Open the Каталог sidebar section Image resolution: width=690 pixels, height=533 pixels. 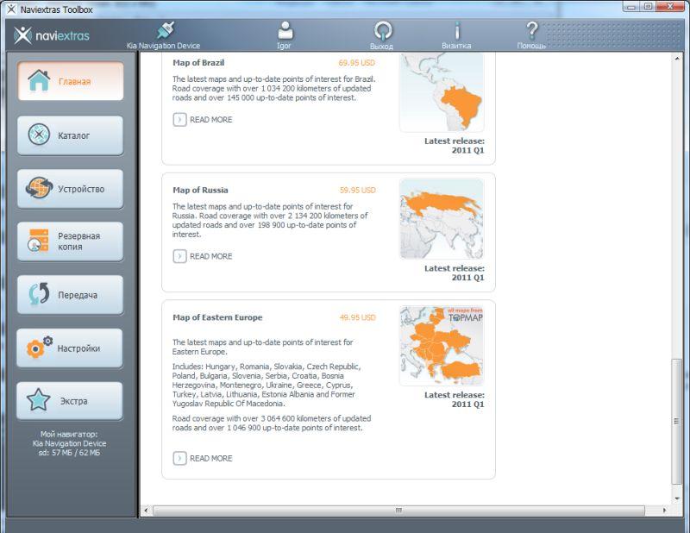[x=70, y=135]
